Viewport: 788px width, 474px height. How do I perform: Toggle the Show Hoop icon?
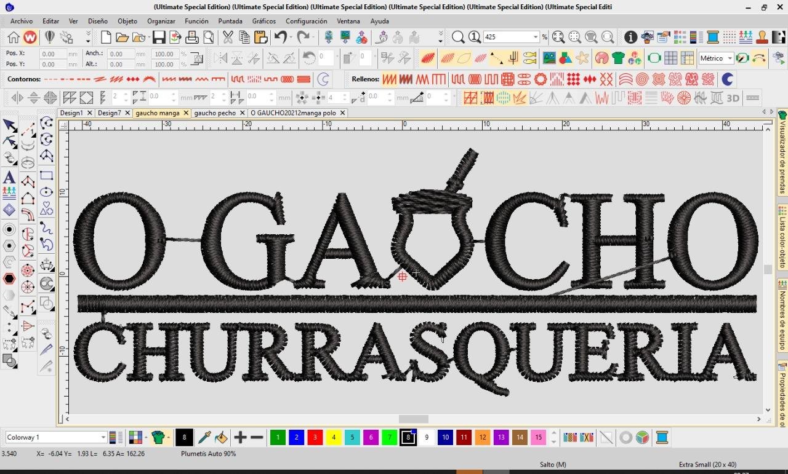654,58
